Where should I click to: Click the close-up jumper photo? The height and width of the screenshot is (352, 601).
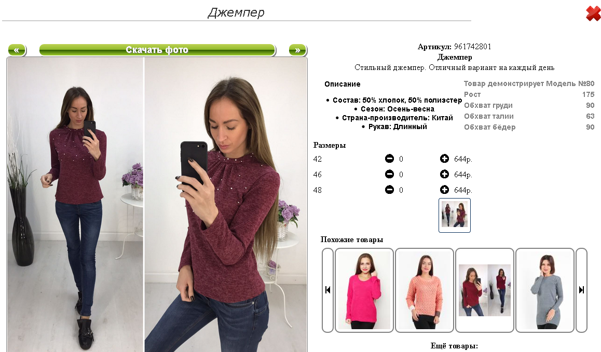226,205
